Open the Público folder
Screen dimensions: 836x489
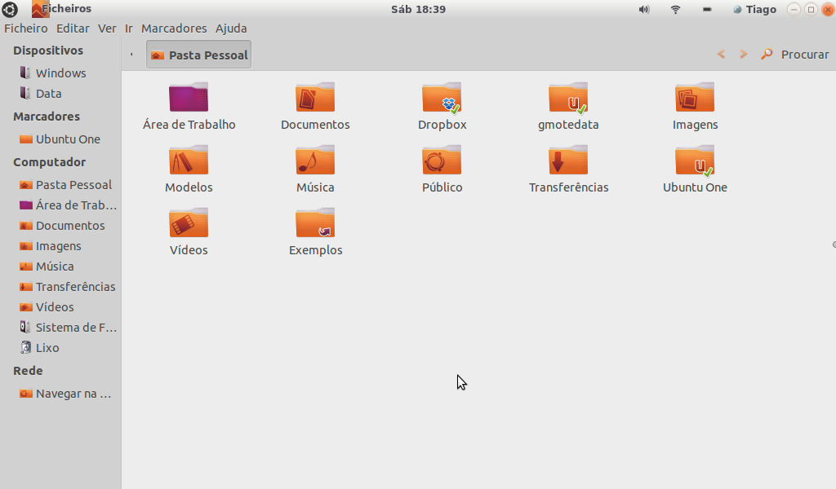coord(442,160)
